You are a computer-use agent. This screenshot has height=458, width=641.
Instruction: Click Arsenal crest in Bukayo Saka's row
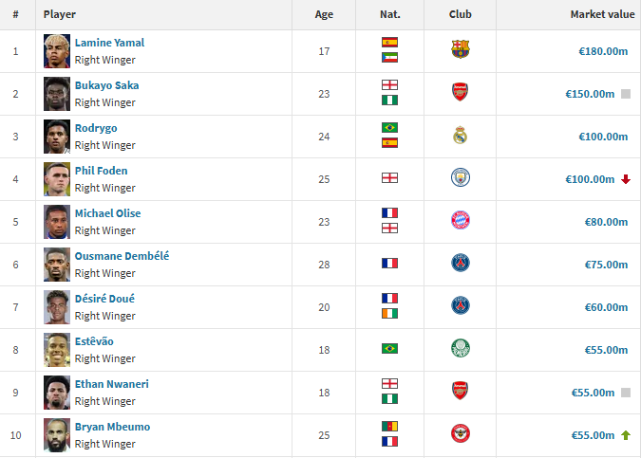pos(461,92)
